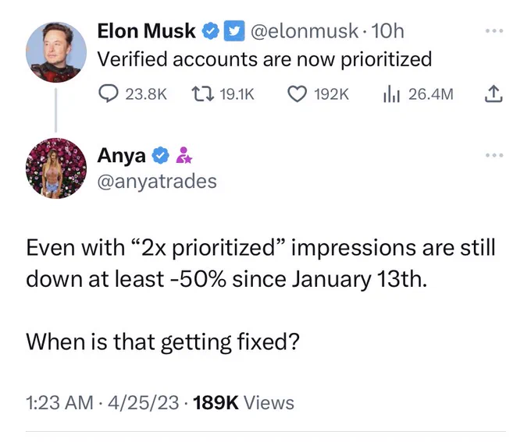Open more options on Anya's tweet

pyautogui.click(x=494, y=155)
